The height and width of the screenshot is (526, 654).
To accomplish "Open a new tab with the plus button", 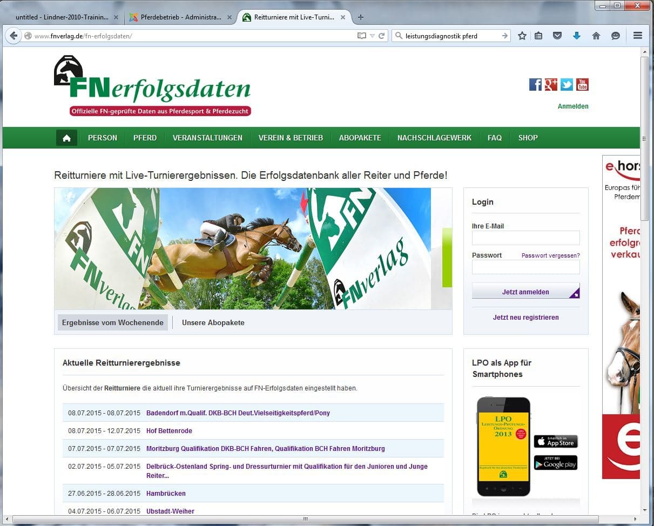I will pos(361,17).
